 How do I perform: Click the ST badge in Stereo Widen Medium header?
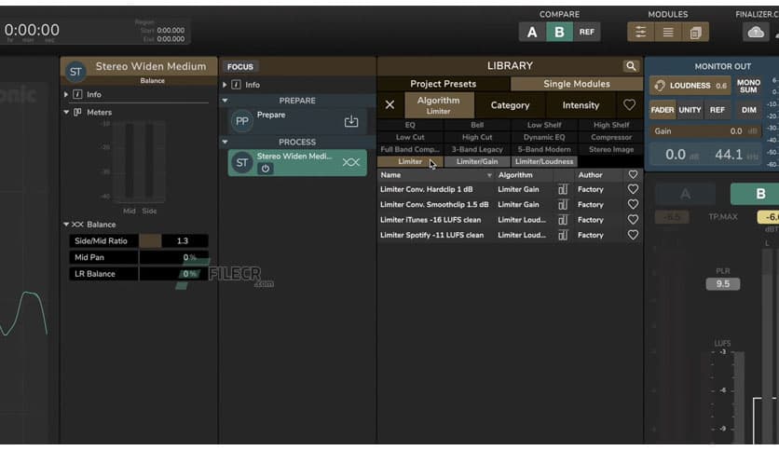(x=75, y=72)
